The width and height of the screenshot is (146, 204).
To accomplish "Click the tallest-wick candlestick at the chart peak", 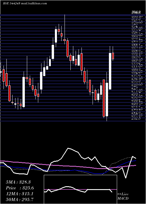I will click(x=65, y=29).
